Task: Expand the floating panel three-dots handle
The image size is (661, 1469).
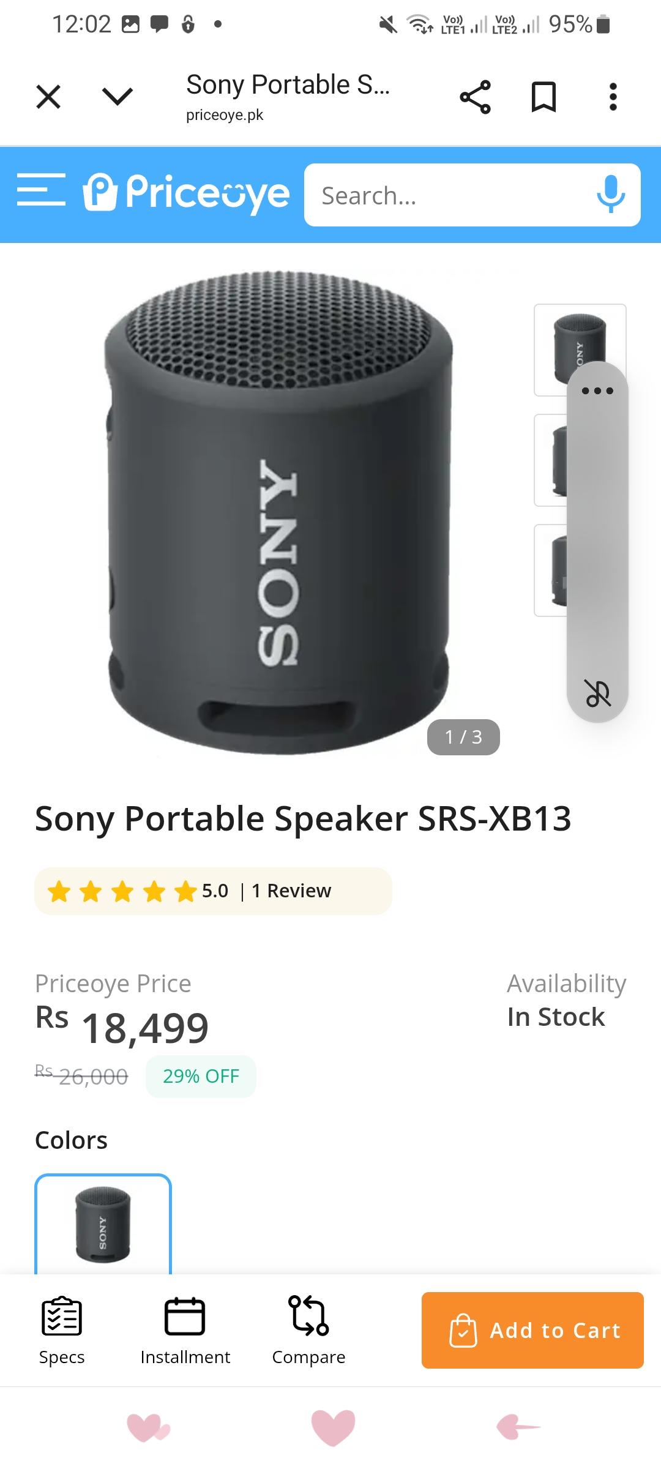Action: coord(597,391)
